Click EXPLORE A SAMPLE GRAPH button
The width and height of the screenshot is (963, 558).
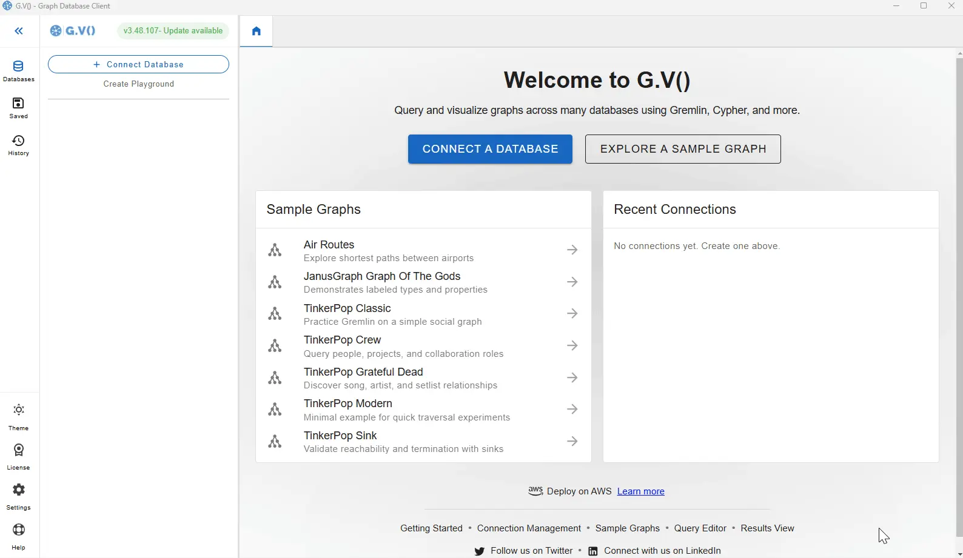click(x=683, y=149)
